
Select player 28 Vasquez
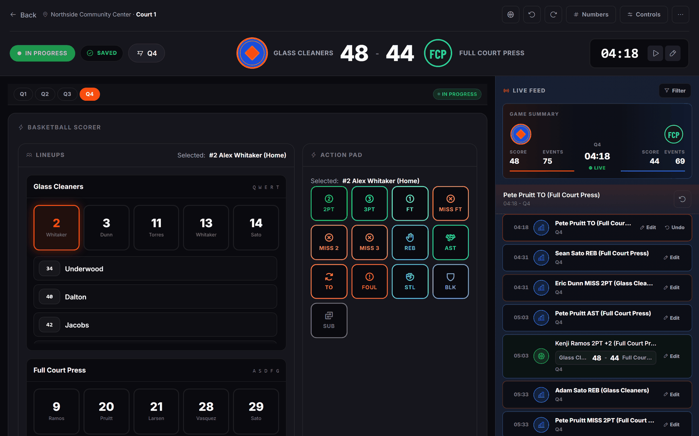[206, 411]
